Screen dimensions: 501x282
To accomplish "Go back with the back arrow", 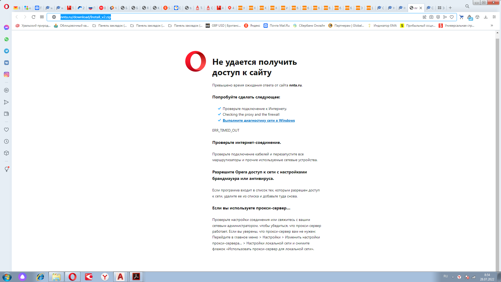I will coord(17,17).
